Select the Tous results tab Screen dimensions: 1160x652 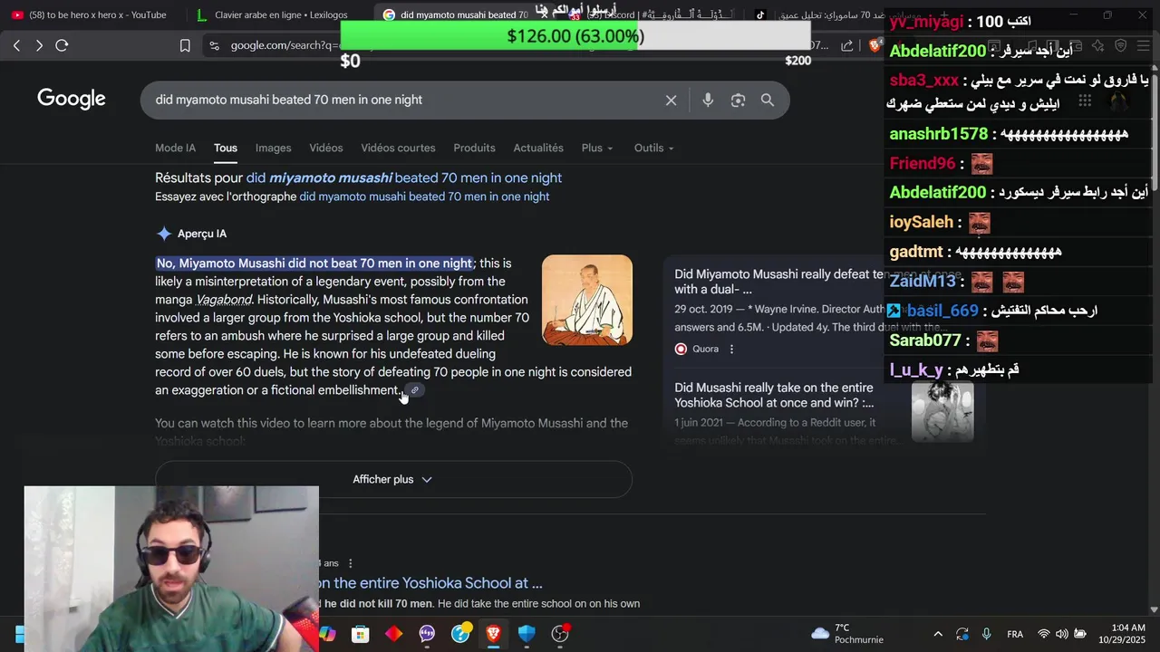click(226, 148)
